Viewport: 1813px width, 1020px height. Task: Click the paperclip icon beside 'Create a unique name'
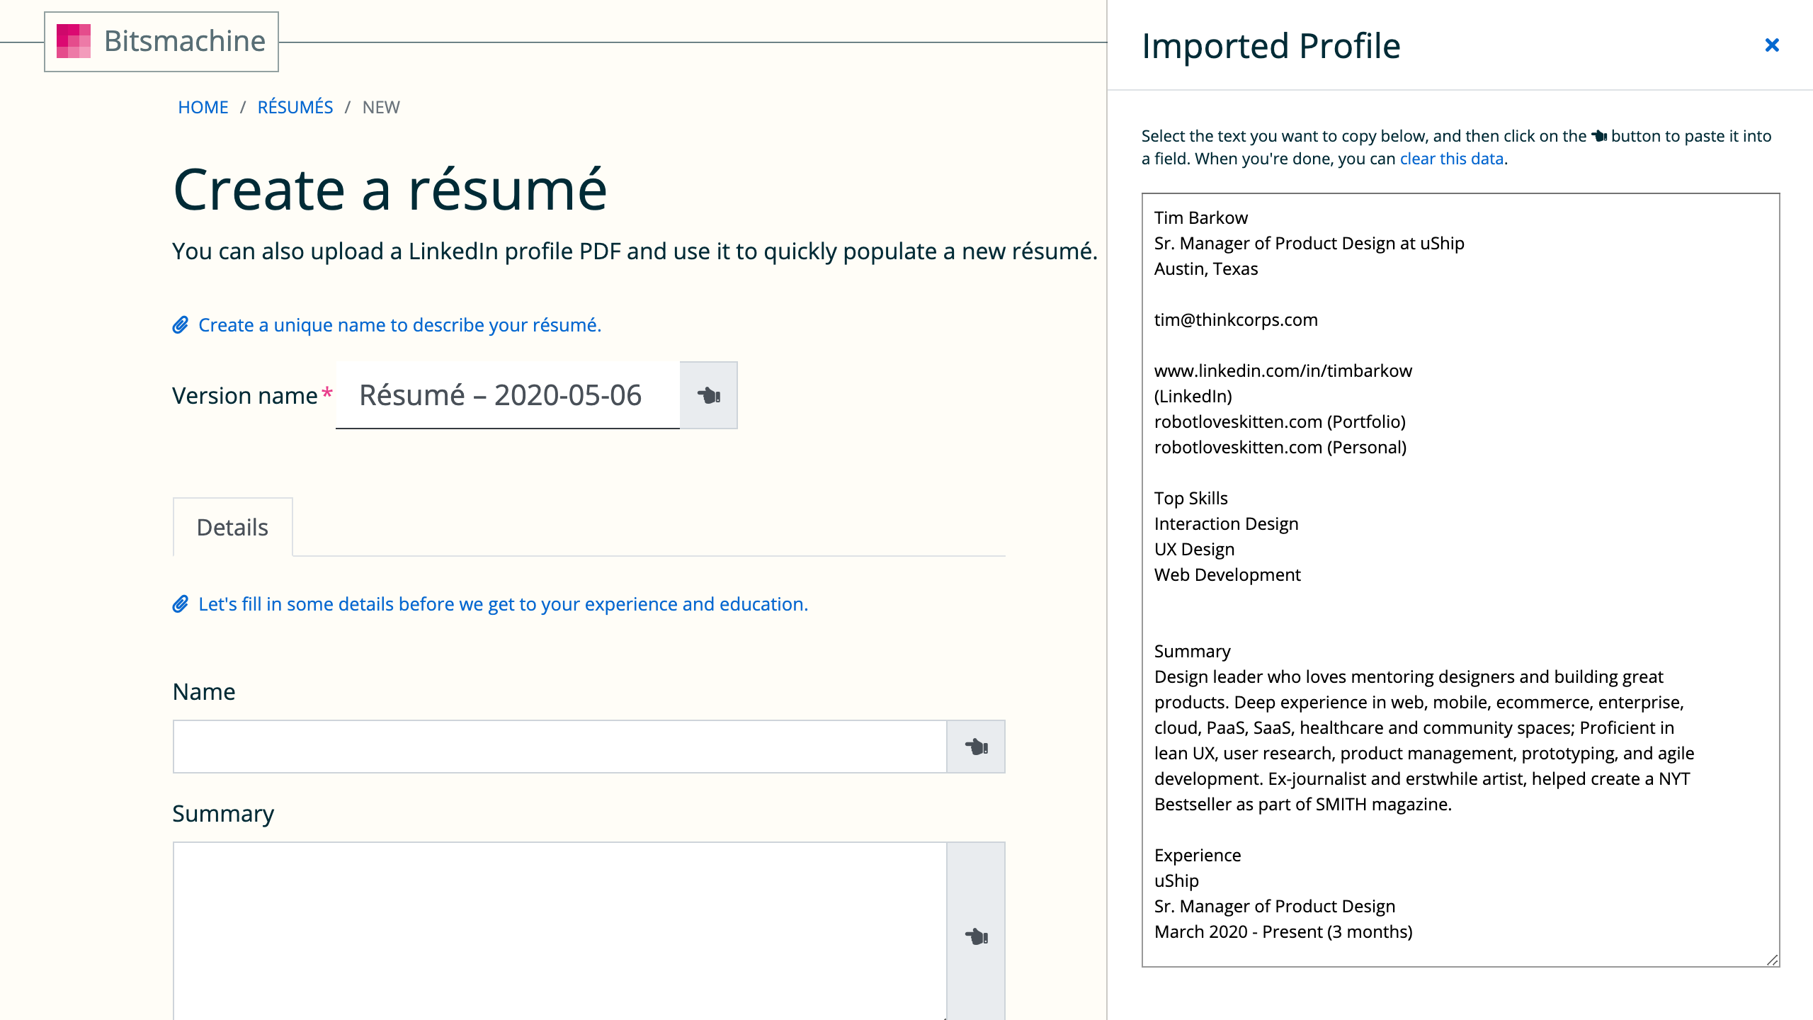click(x=181, y=325)
